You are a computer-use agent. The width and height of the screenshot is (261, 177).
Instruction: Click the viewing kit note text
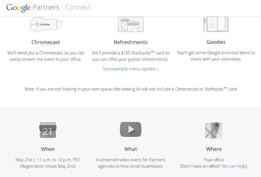(x=131, y=89)
